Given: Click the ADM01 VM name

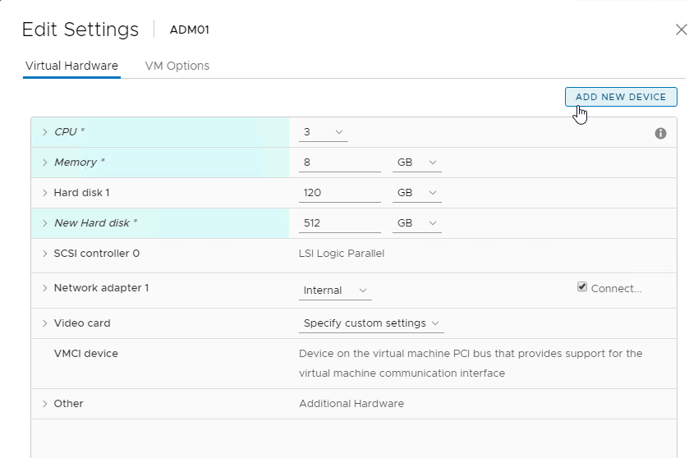Looking at the screenshot, I should coord(190,30).
